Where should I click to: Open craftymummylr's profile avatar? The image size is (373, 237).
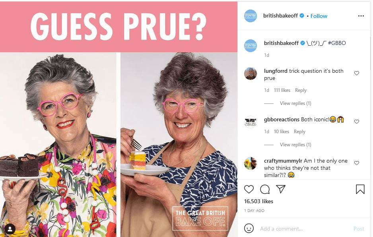(x=251, y=163)
